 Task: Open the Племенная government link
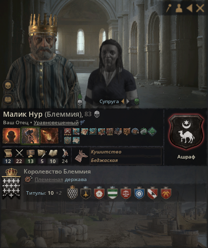click(x=49, y=180)
